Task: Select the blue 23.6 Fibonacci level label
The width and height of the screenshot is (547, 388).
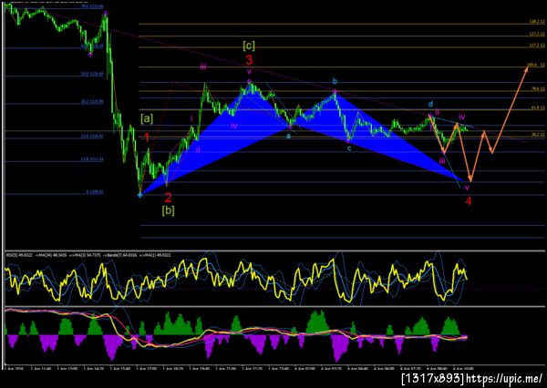Action: [x=92, y=137]
